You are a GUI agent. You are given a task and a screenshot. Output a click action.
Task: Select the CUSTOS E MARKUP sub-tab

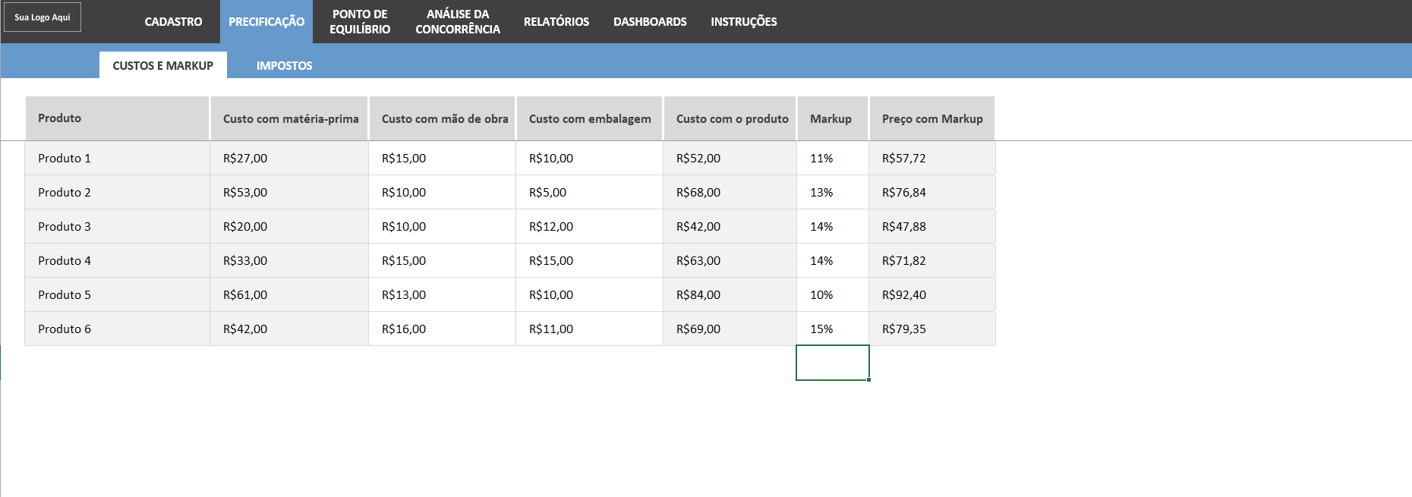click(163, 65)
